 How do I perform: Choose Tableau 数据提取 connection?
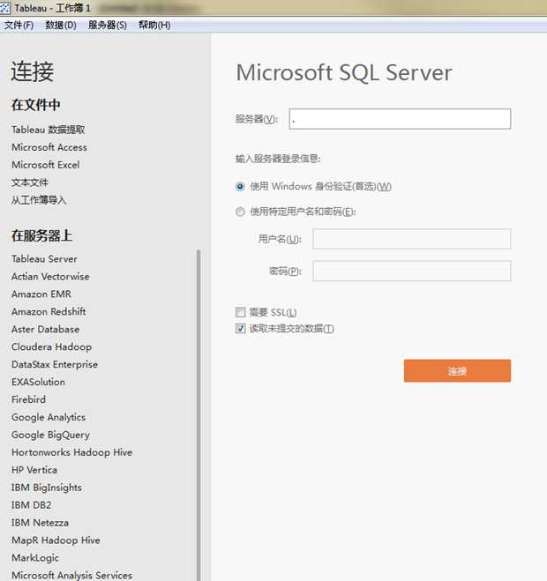pyautogui.click(x=49, y=130)
